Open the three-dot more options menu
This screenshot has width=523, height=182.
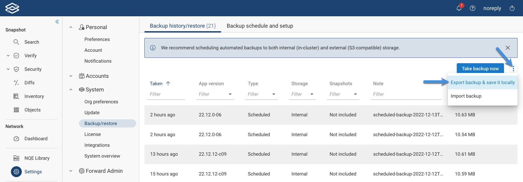[513, 69]
